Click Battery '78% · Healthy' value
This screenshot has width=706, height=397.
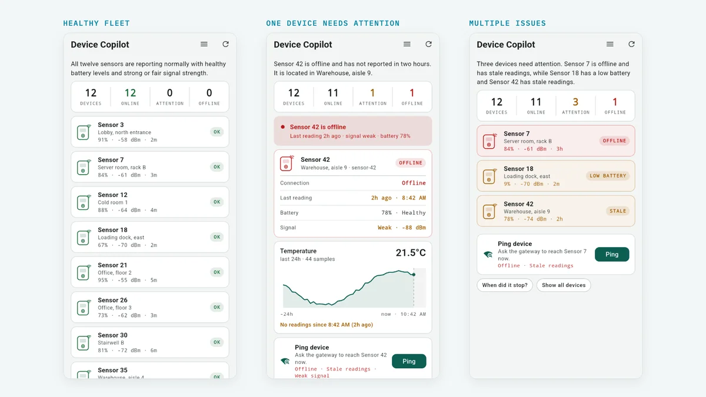click(x=404, y=213)
